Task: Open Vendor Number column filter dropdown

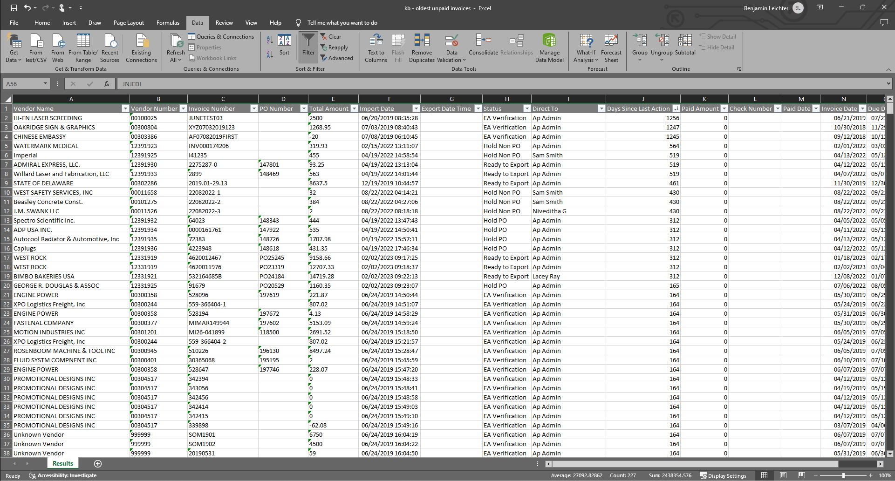Action: 183,108
